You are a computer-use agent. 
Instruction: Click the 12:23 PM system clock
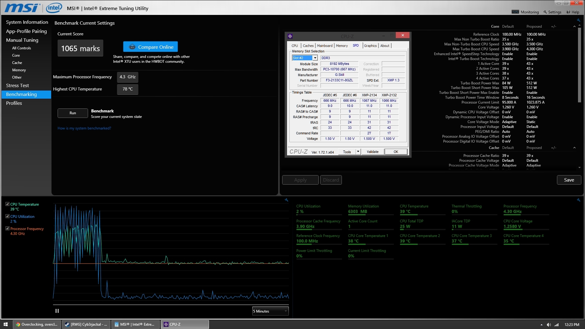[572, 325]
